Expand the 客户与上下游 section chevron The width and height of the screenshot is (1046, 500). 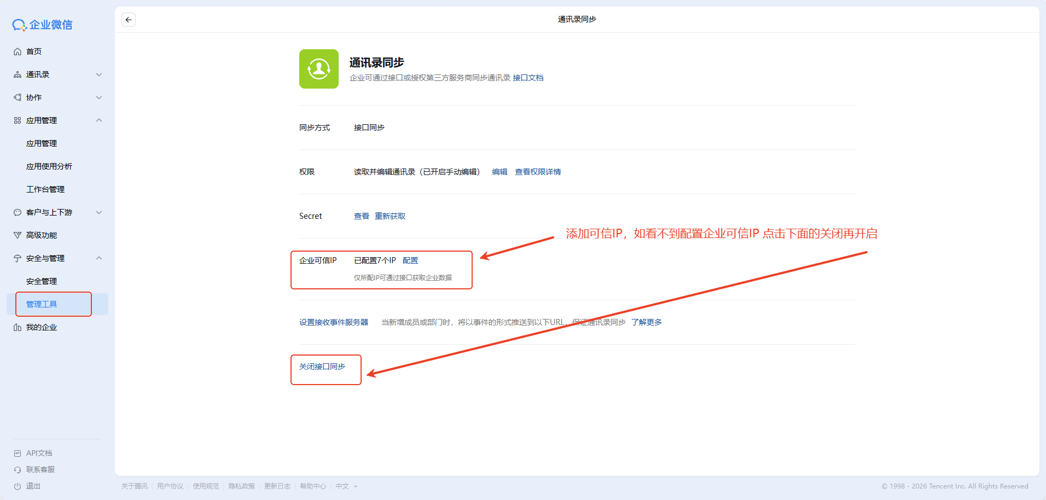(99, 212)
